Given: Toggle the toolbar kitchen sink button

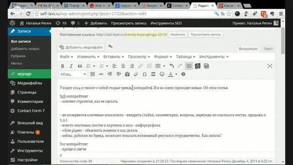Looking at the screenshot, I should [x=189, y=66].
